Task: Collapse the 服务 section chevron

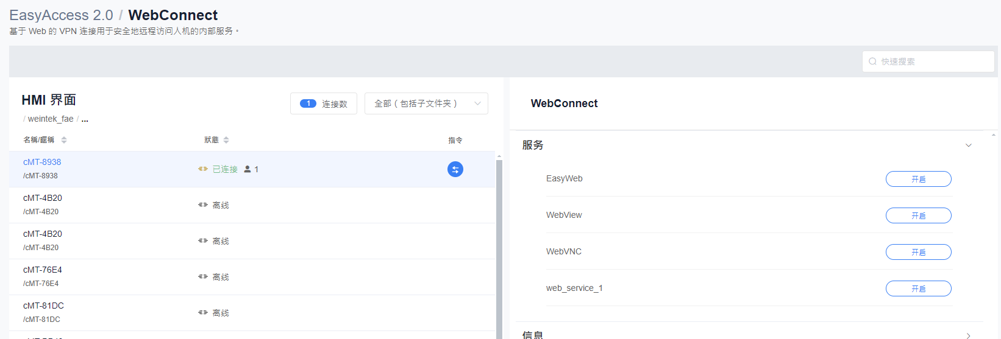Action: pyautogui.click(x=969, y=145)
